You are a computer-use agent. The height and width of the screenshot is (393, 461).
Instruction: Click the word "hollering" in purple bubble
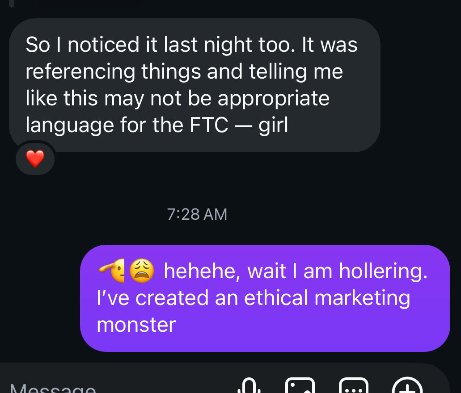pyautogui.click(x=383, y=271)
